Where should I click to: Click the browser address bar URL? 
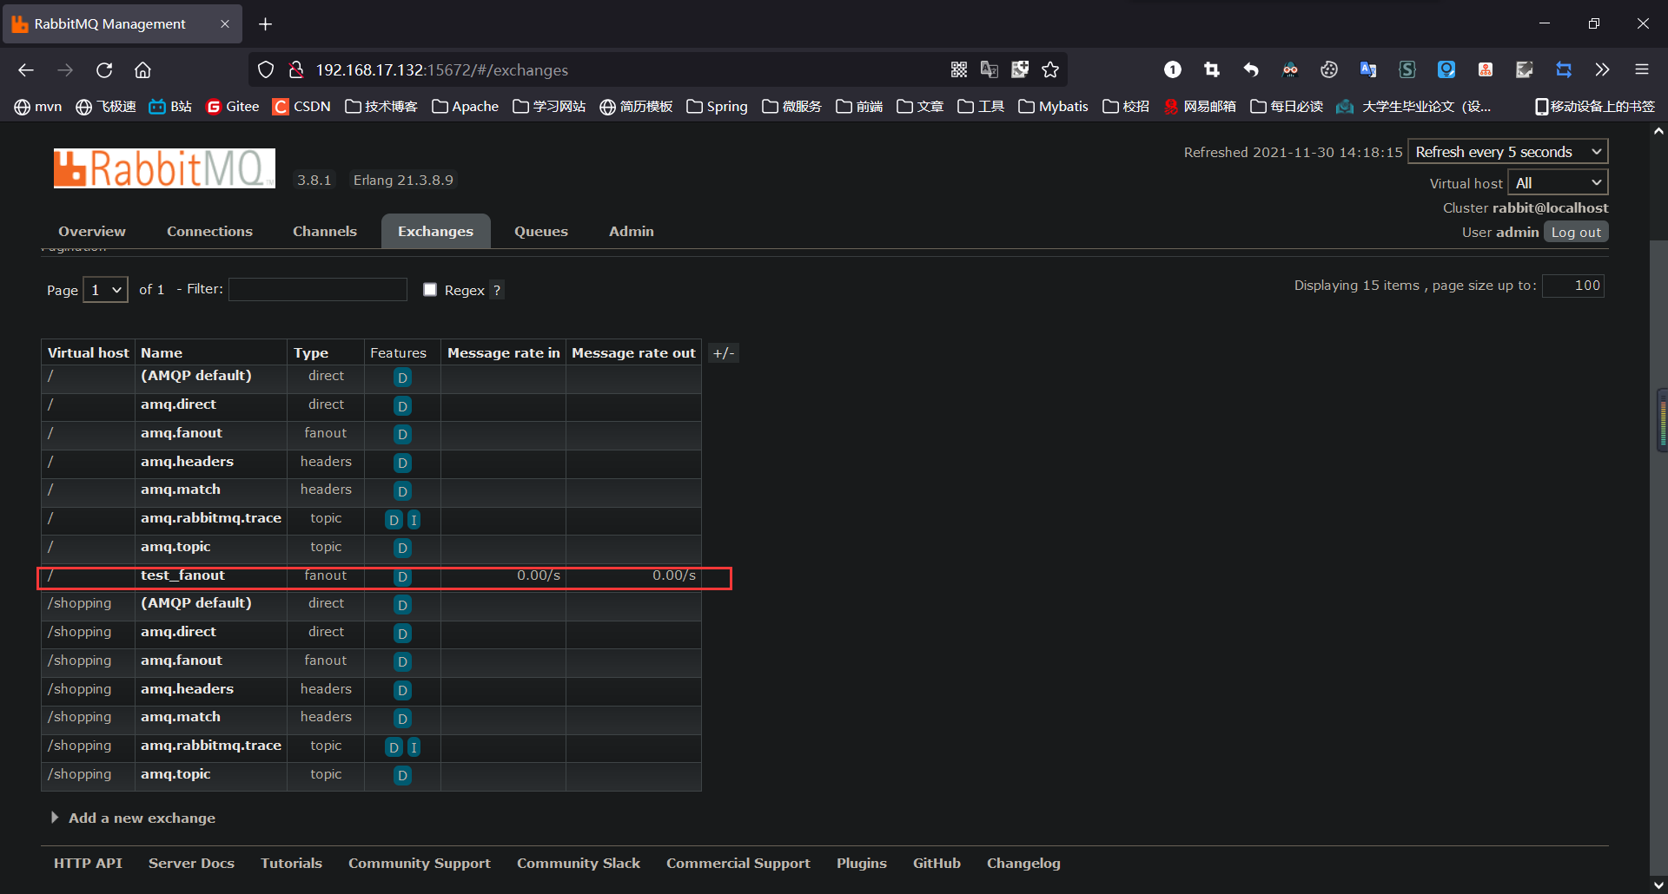click(x=441, y=69)
